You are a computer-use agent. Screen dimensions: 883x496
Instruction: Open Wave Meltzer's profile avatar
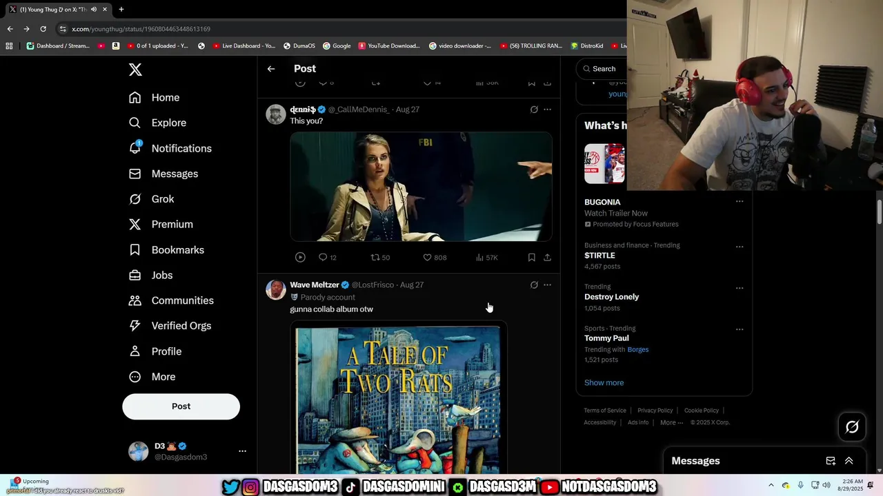pos(276,290)
